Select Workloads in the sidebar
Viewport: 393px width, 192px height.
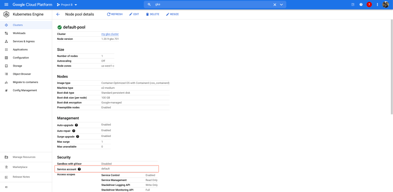coord(19,33)
